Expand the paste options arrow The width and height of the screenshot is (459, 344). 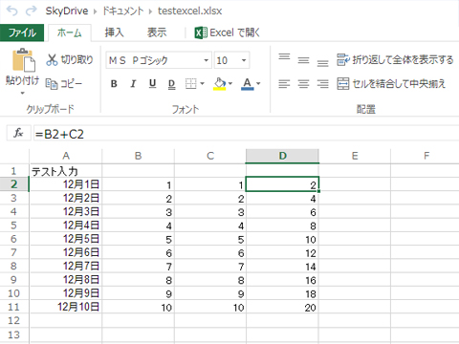tap(22, 93)
